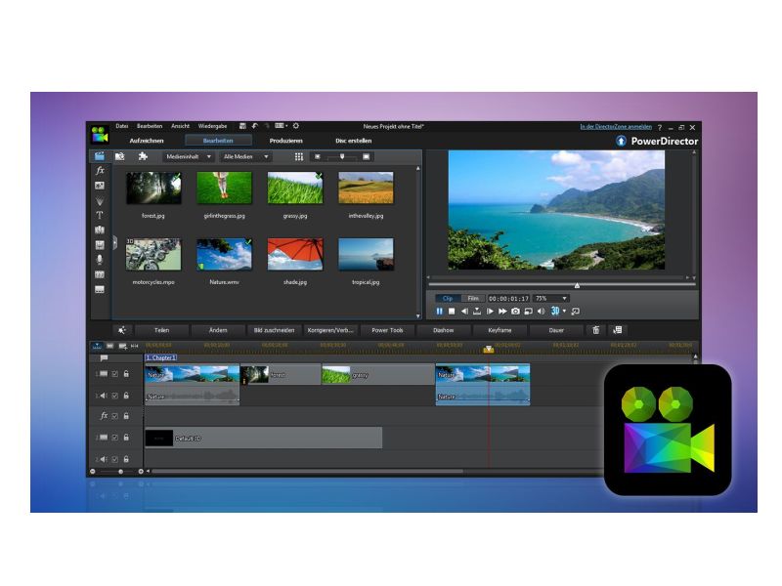Switch preview to Film mode
782x586 pixels.
point(473,299)
